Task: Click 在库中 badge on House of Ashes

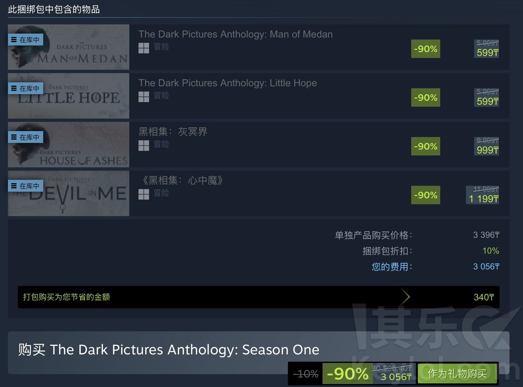Action: click(25, 137)
